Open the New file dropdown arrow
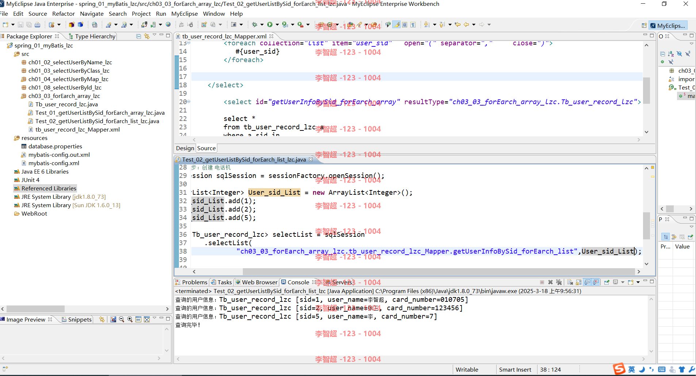This screenshot has height=376, width=696. (x=13, y=24)
